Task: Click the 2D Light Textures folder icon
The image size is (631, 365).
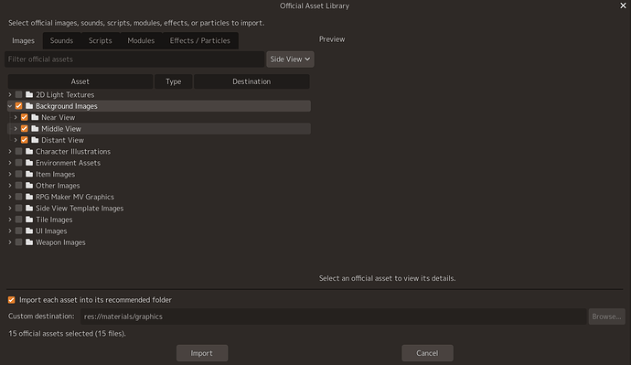Action: 29,94
